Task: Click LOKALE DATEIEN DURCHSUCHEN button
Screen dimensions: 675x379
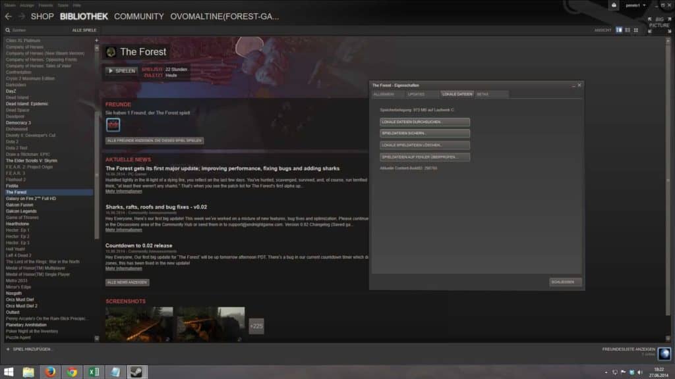Action: pyautogui.click(x=425, y=122)
